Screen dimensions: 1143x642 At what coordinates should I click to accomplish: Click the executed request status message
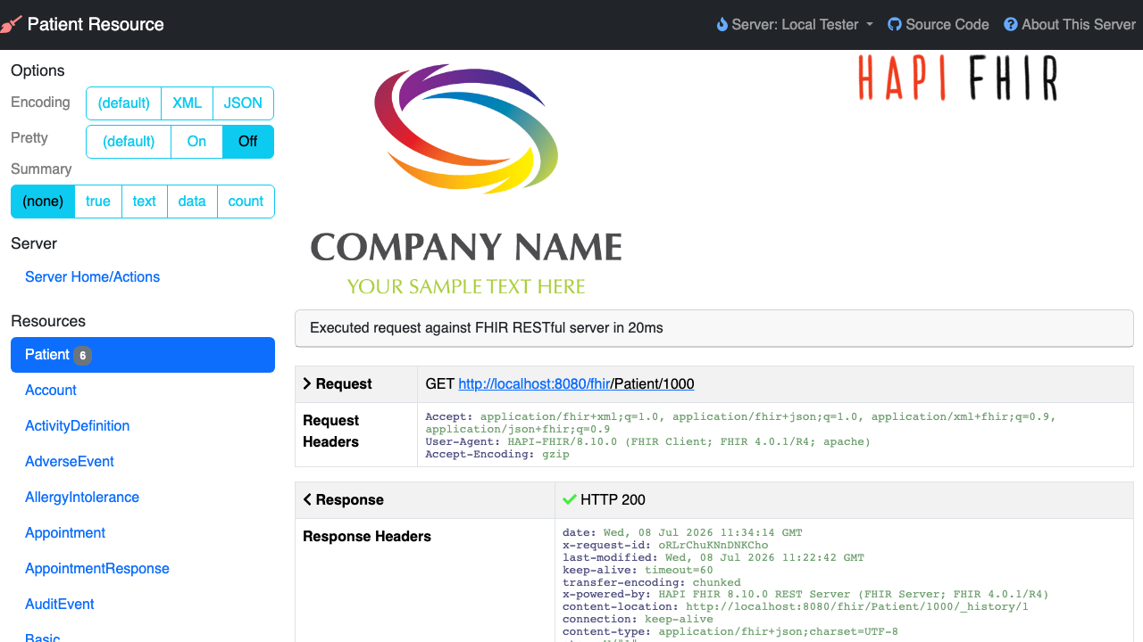(x=714, y=328)
